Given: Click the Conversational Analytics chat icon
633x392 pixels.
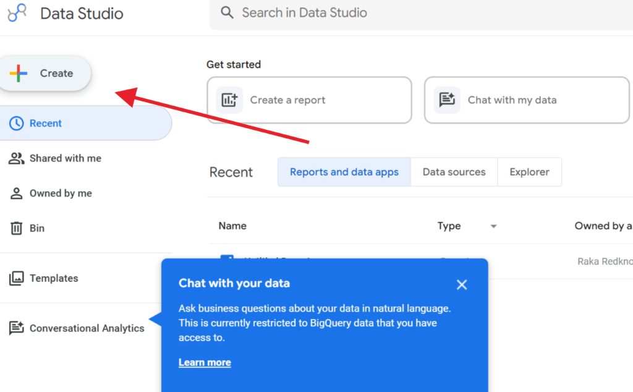Looking at the screenshot, I should tap(17, 328).
